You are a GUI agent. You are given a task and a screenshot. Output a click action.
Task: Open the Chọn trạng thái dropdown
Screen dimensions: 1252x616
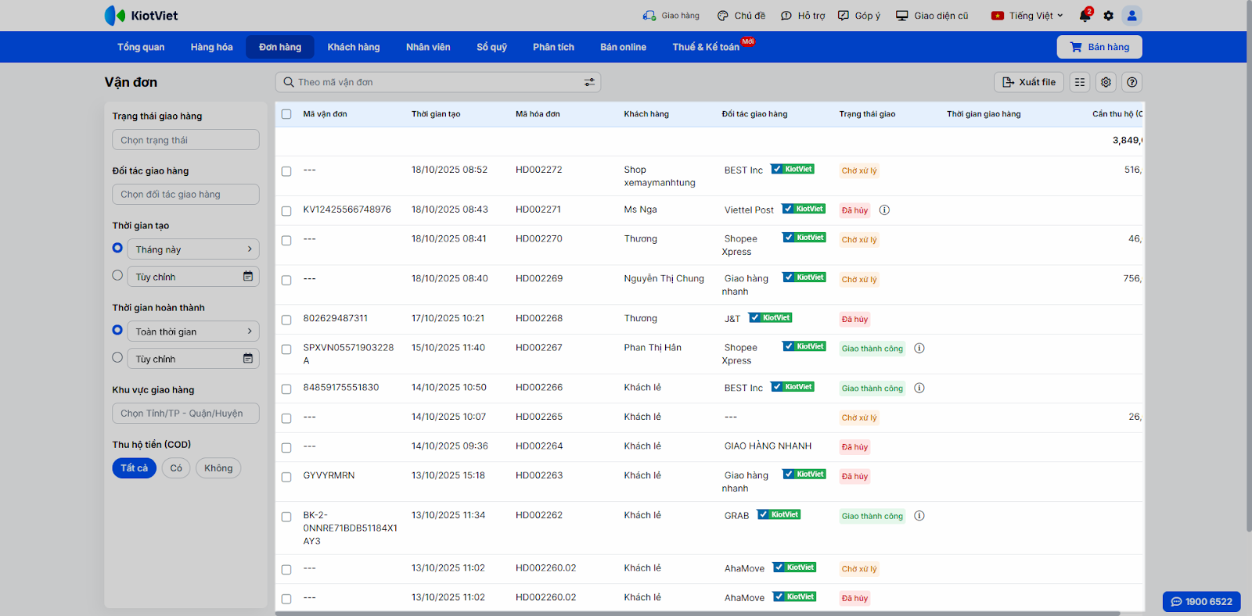185,140
